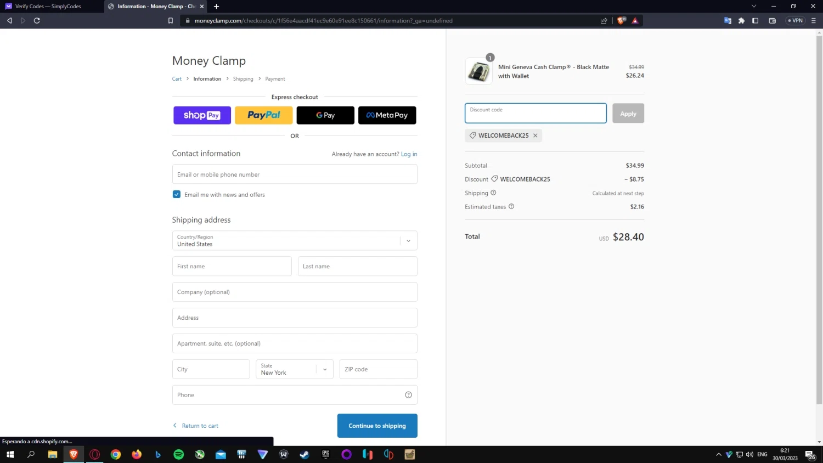Uncheck Email me with news and offers
The height and width of the screenshot is (463, 823).
coord(177,194)
